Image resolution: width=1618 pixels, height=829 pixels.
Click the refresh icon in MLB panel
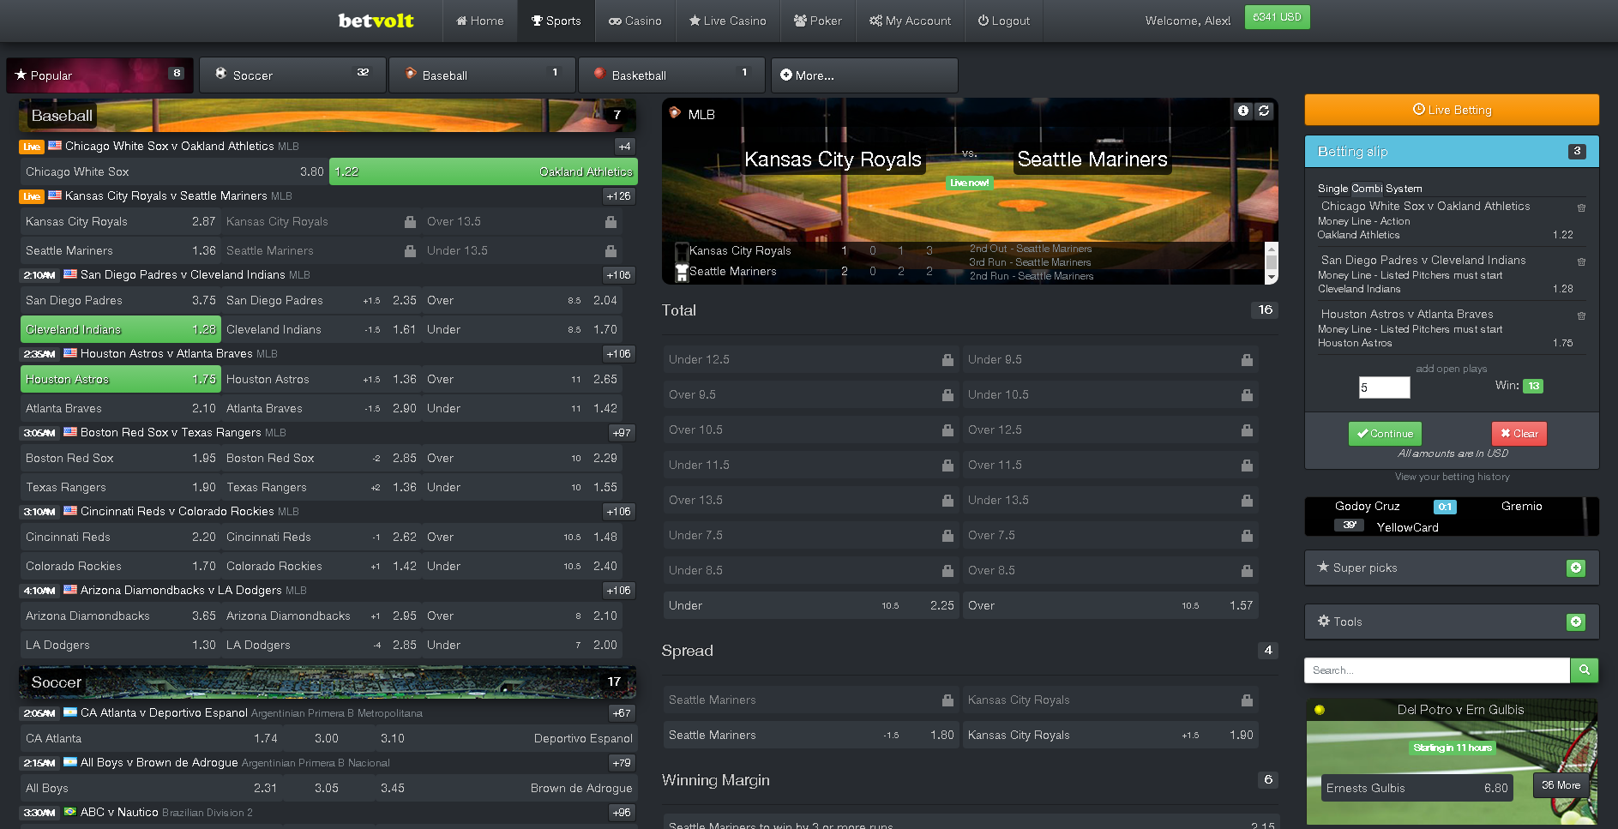pos(1264,111)
